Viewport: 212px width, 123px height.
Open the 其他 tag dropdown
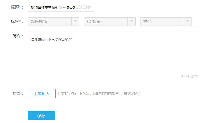click(166, 22)
